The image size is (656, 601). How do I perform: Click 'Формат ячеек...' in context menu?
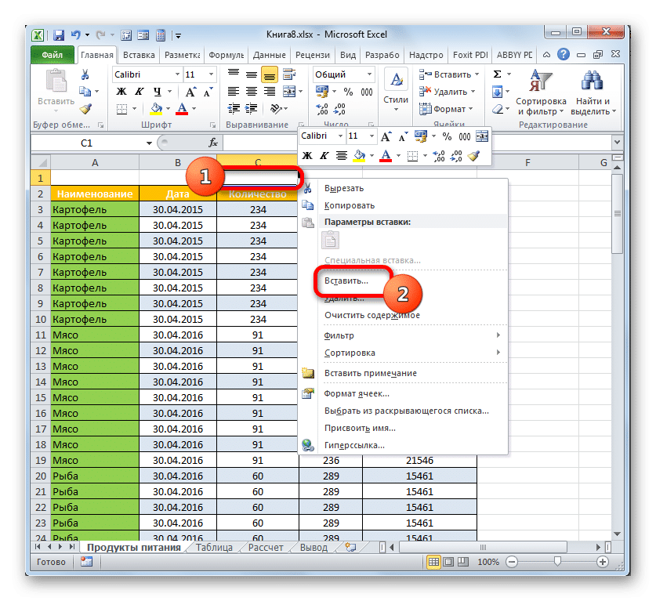pyautogui.click(x=357, y=393)
